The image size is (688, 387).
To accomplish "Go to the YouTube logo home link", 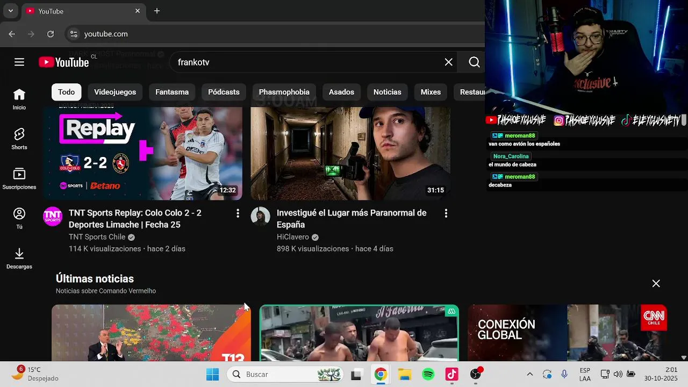I will click(63, 62).
